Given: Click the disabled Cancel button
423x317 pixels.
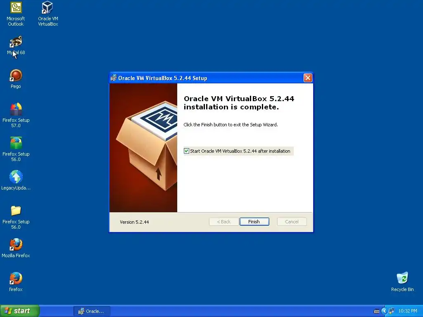Looking at the screenshot, I should pos(292,222).
